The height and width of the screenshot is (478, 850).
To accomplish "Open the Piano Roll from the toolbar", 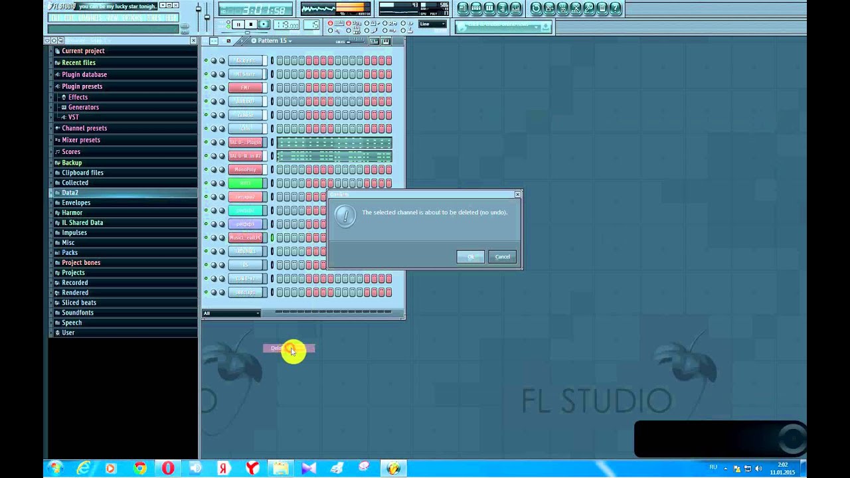I will coord(489,8).
